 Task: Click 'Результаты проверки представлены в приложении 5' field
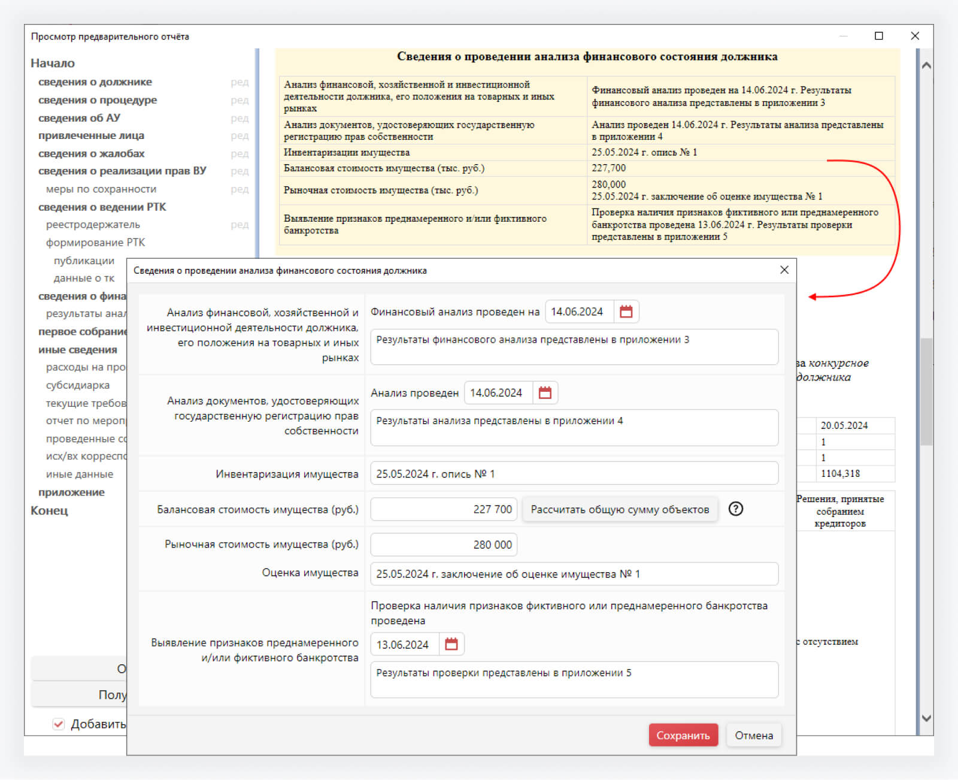tap(574, 679)
